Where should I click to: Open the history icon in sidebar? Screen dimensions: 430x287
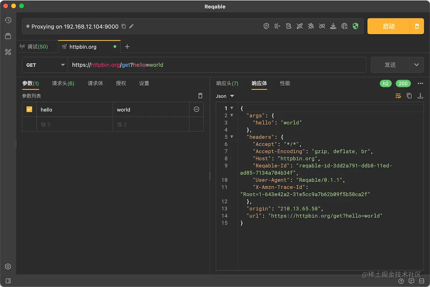[x=8, y=20]
